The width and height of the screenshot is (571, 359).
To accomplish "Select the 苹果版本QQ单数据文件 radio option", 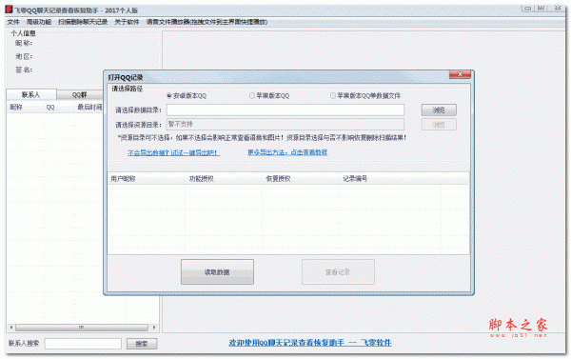I will [x=365, y=96].
